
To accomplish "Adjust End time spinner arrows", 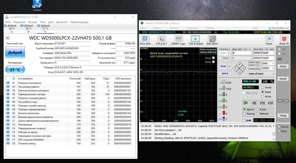I will [x=229, y=53].
